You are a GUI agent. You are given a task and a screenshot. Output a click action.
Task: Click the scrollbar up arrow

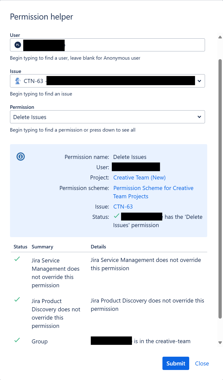[220, 37]
